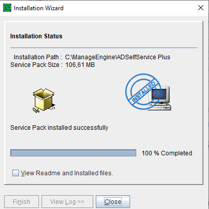The height and width of the screenshot is (209, 209).
Task: Click the Service Pack installed successfully message
Action: 59,128
